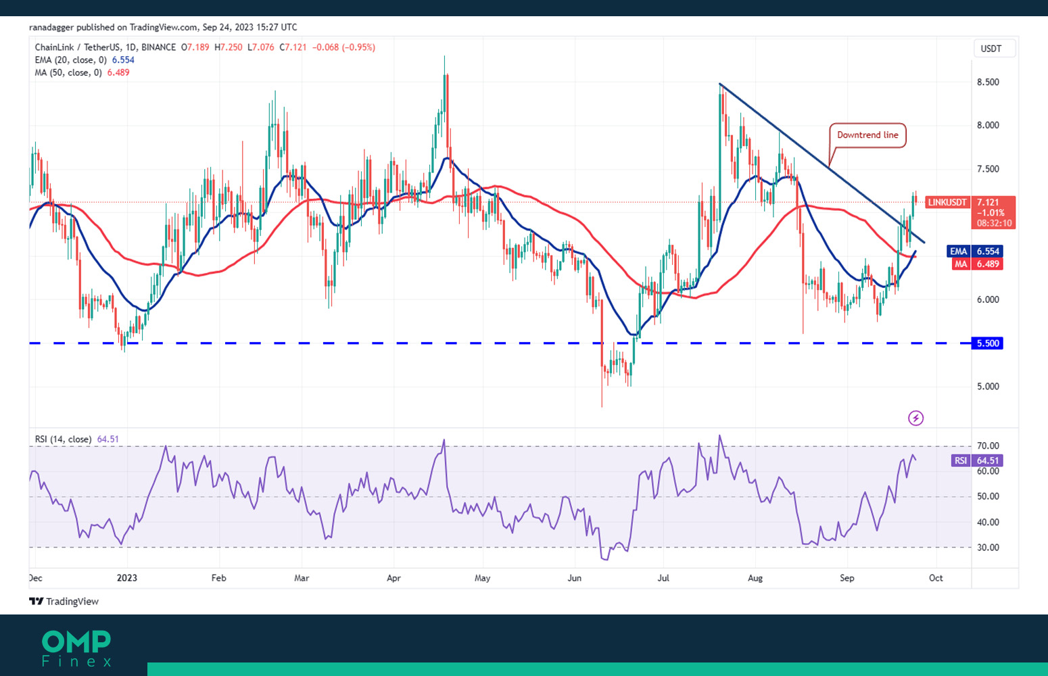
Task: Click the Oct label on the time axis
Action: click(936, 579)
